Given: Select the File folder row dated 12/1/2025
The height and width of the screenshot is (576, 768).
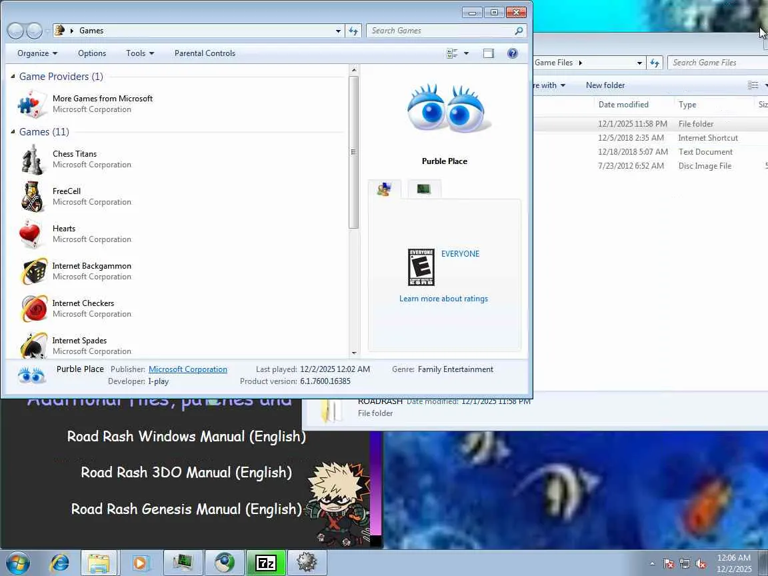Looking at the screenshot, I should [x=651, y=124].
